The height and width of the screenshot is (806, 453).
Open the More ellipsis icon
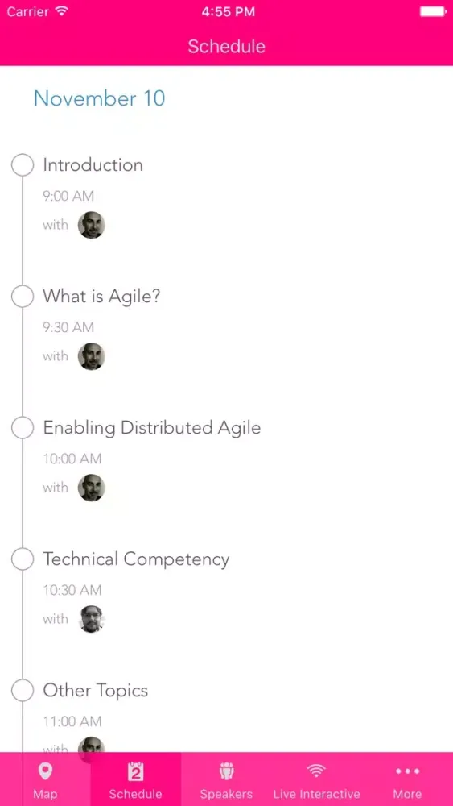[407, 771]
